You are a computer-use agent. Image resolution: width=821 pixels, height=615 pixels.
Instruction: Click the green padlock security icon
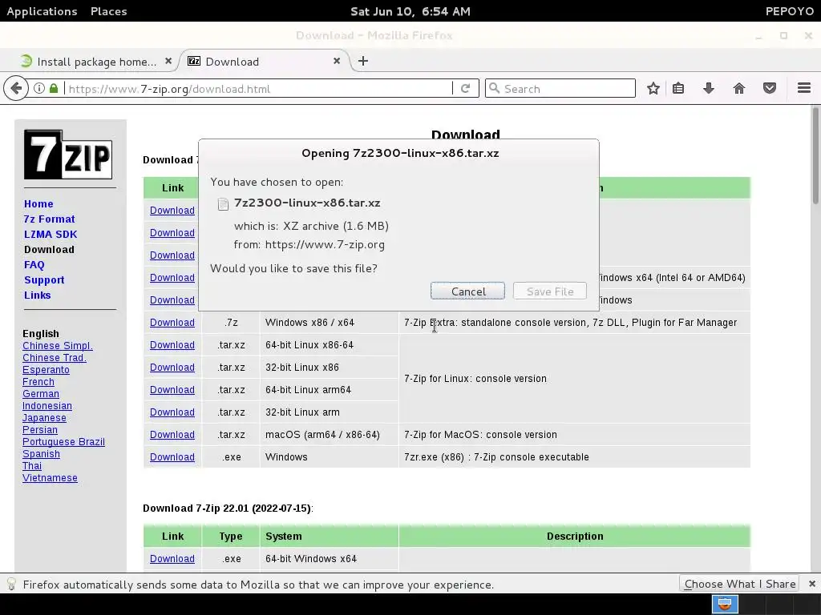[x=54, y=88]
